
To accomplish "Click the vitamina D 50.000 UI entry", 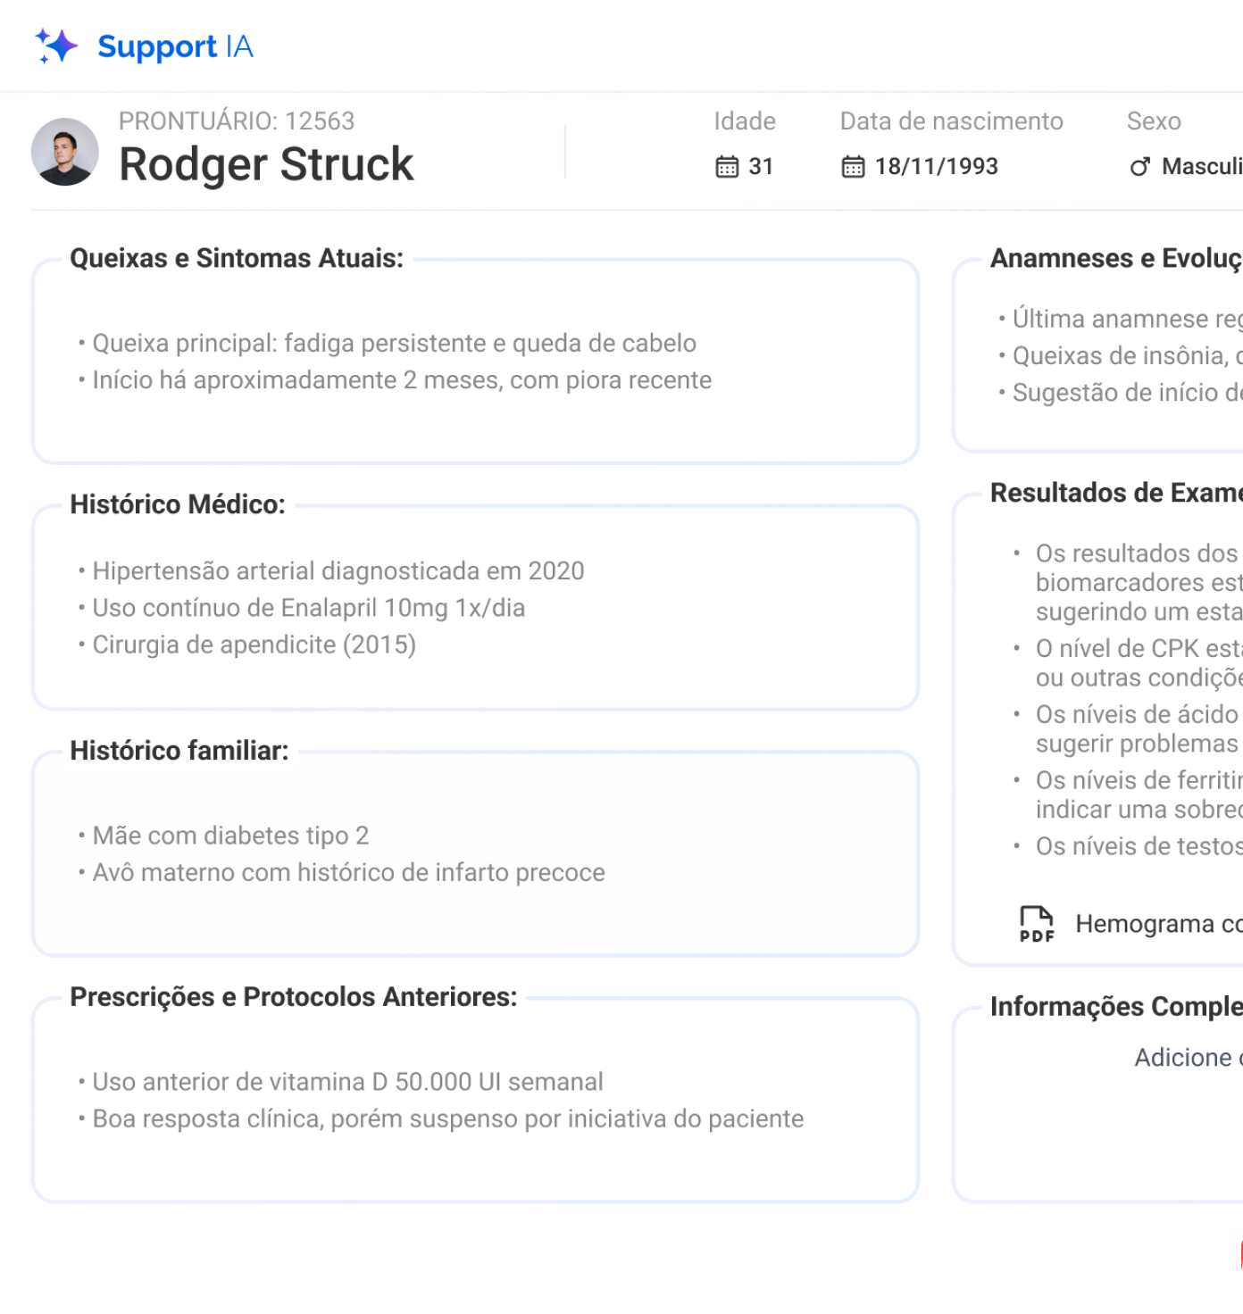I will click(x=348, y=1082).
